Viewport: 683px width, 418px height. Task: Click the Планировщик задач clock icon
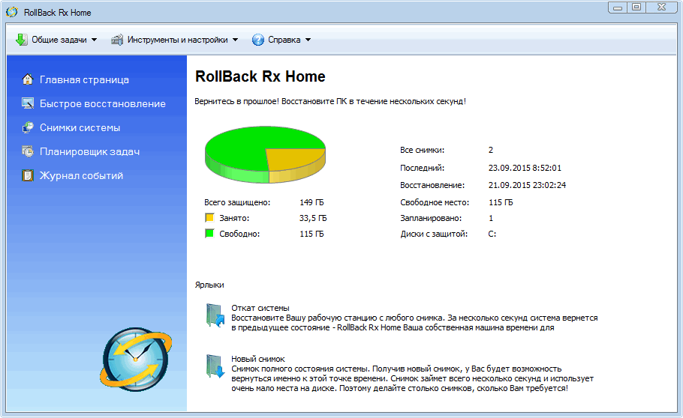click(x=28, y=151)
